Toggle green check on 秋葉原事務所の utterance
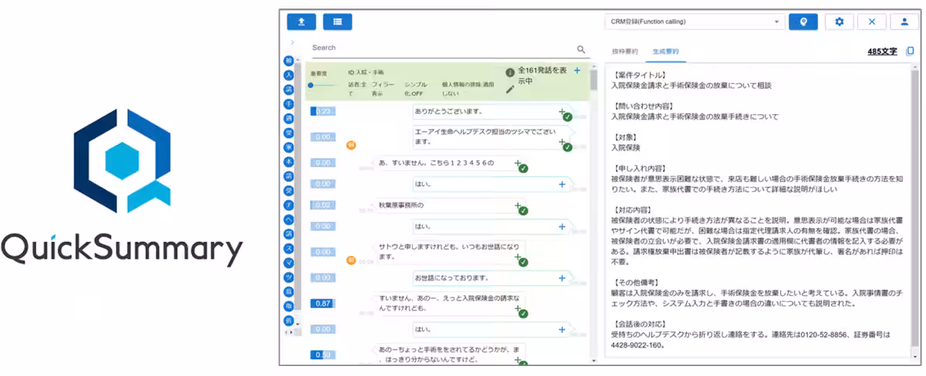The width and height of the screenshot is (926, 376). (523, 210)
